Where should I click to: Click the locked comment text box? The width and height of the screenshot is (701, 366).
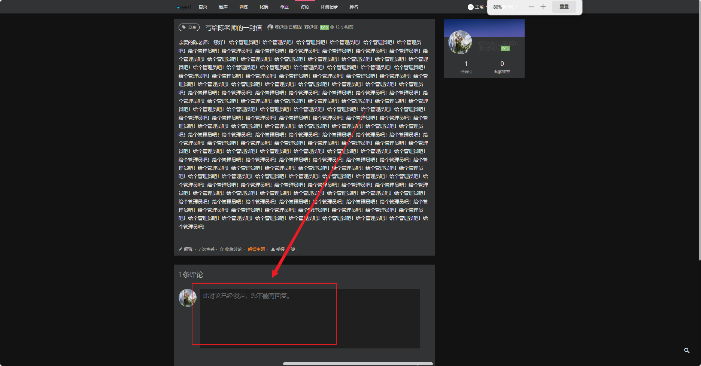click(310, 318)
